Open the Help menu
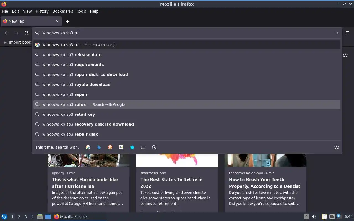Image resolution: width=354 pixels, height=221 pixels. [x=94, y=11]
